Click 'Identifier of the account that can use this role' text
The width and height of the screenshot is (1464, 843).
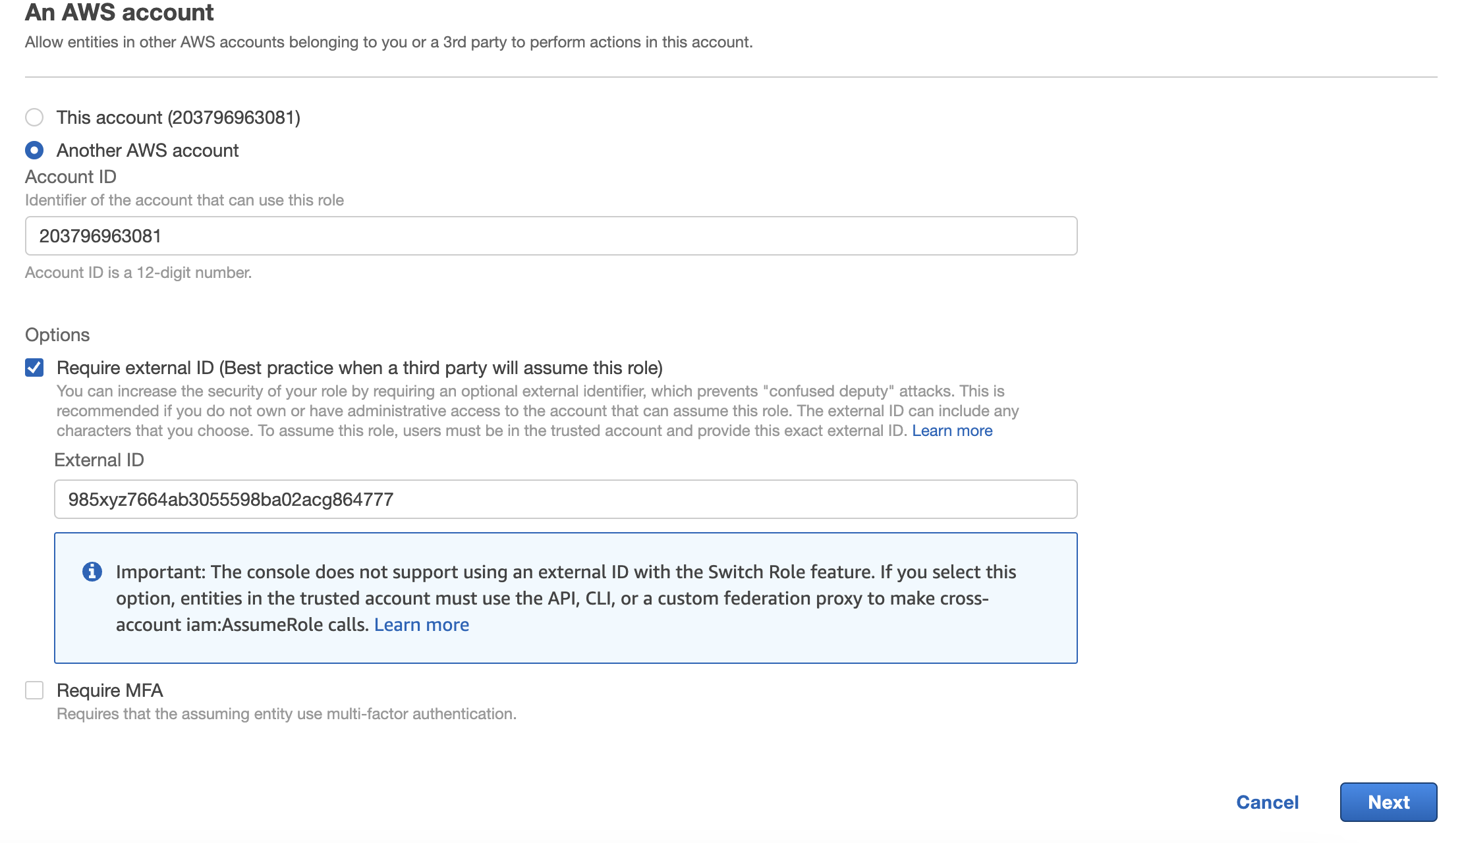(184, 200)
